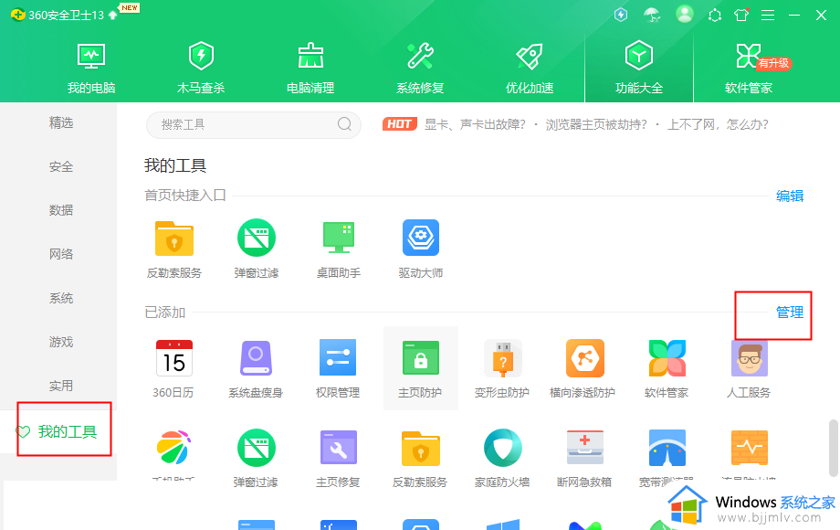The image size is (840, 530).
Task: Select the 数据 sidebar category
Action: [x=60, y=210]
